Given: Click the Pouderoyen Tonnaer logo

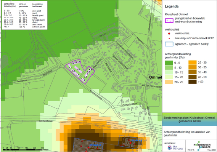Looking at the screenshot, I should (203, 146).
